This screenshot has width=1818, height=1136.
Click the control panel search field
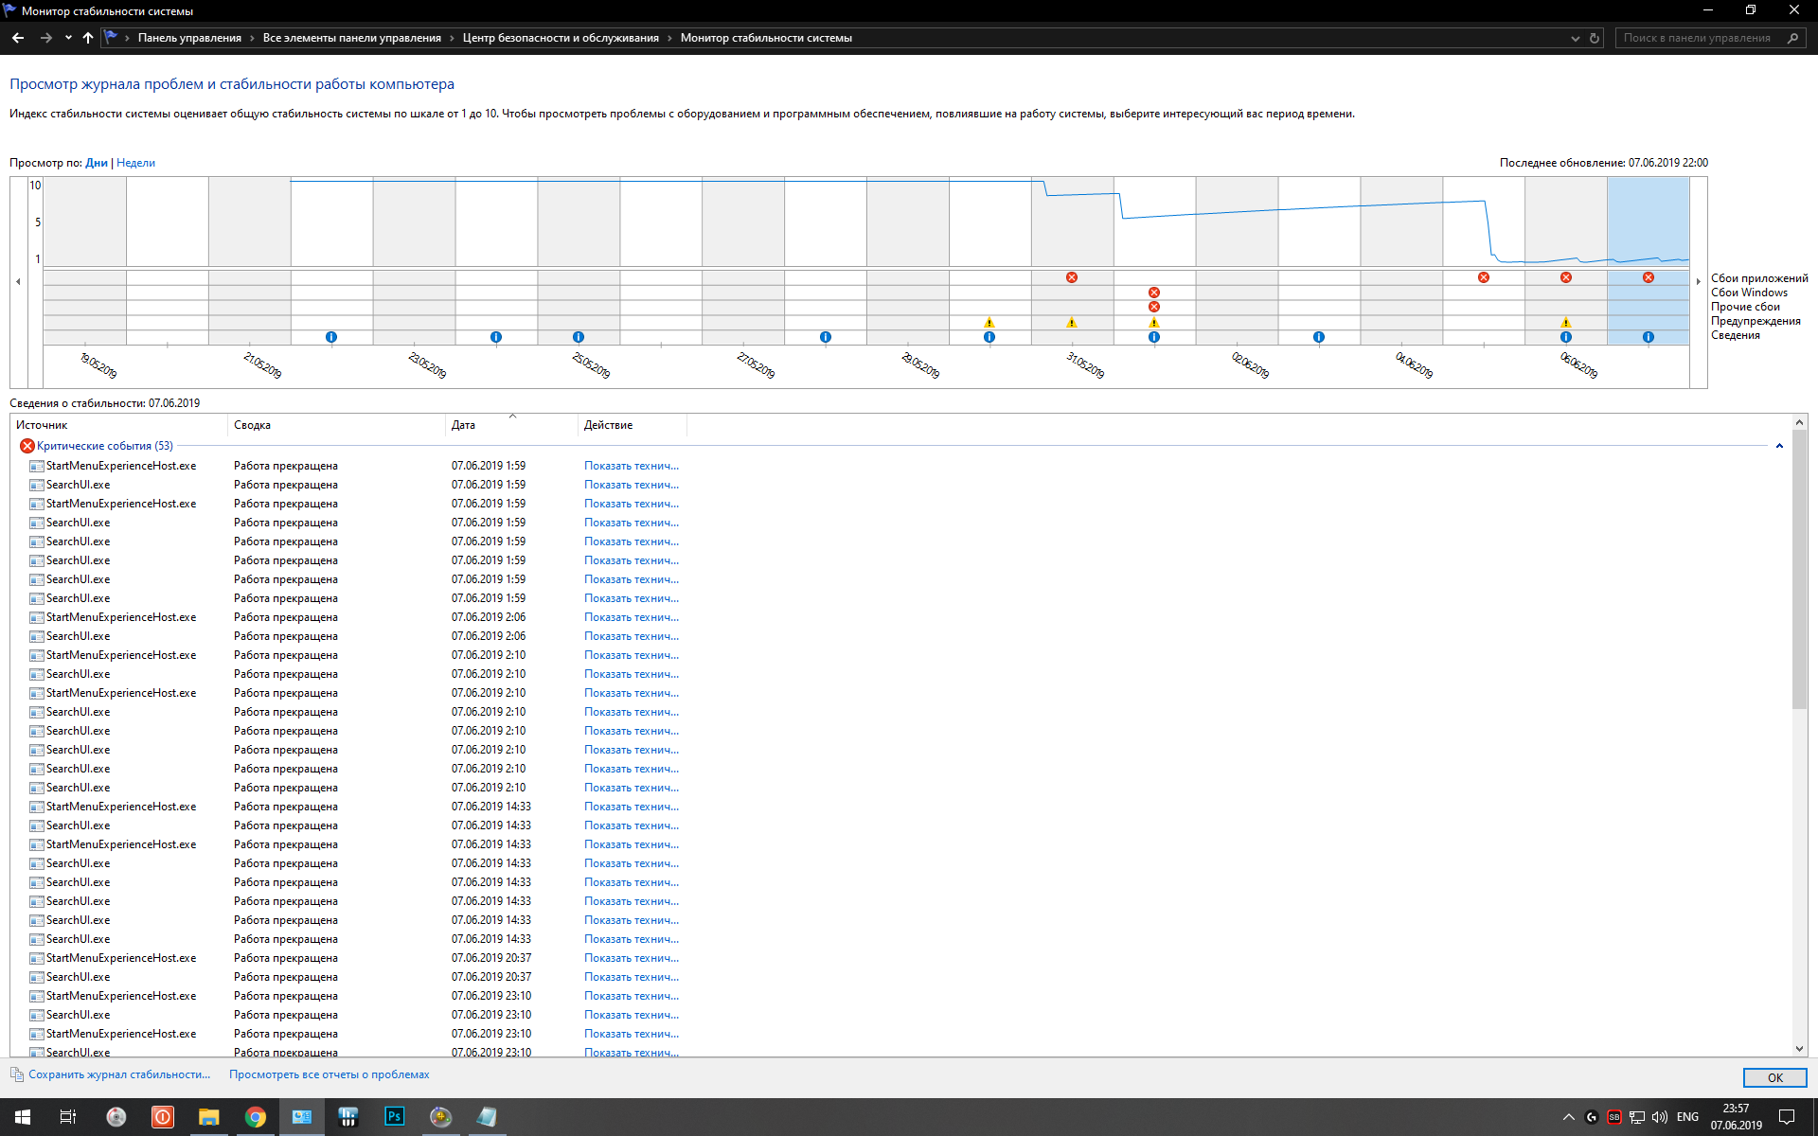point(1697,38)
